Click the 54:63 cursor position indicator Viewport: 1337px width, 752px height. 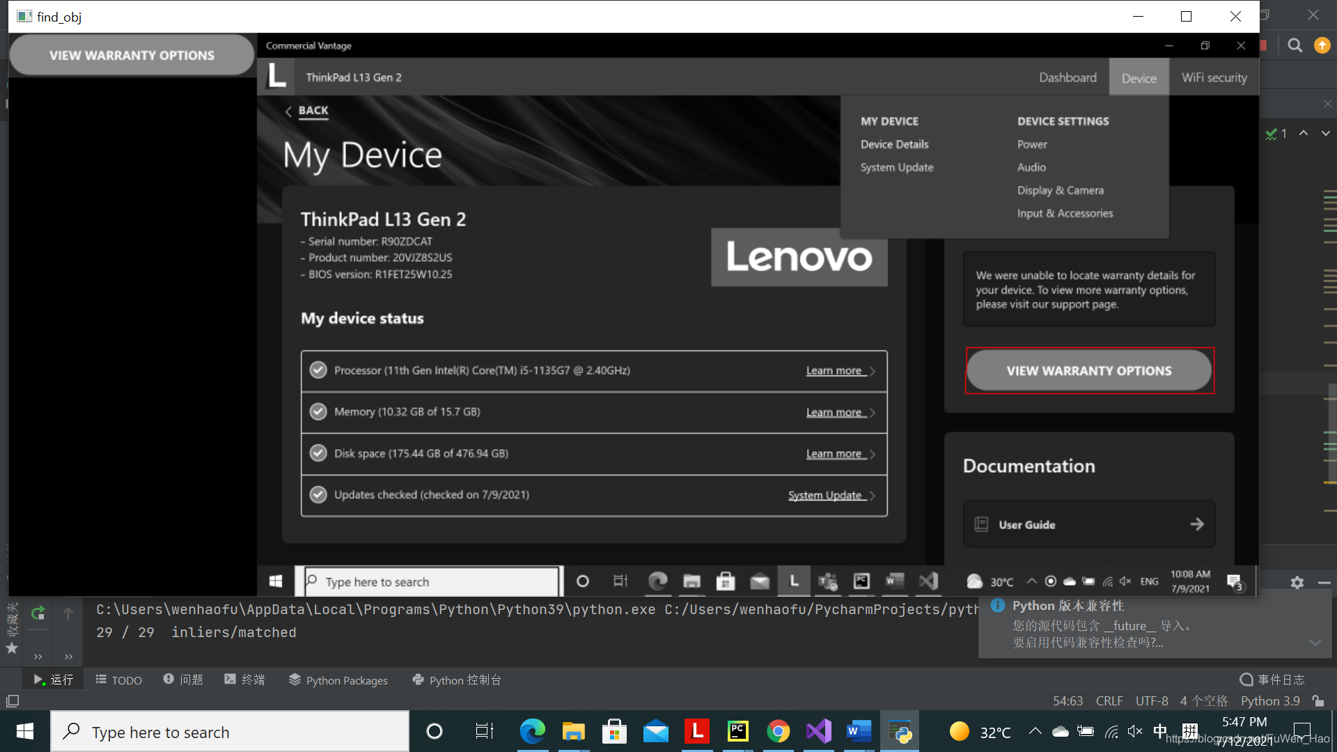click(1068, 700)
